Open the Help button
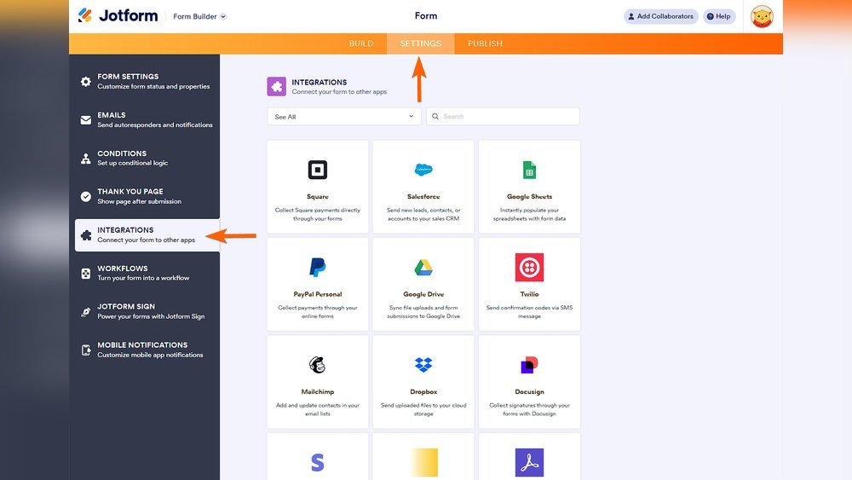852x480 pixels. (719, 16)
